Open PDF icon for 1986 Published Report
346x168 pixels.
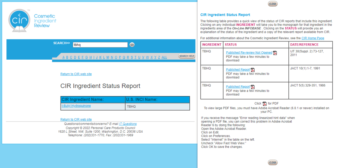click(x=253, y=87)
